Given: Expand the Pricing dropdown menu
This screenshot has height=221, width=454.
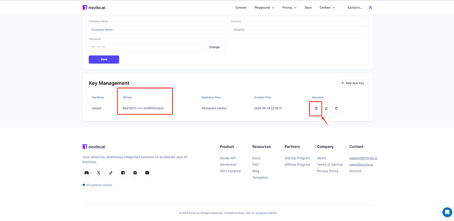Looking at the screenshot, I should 290,7.
